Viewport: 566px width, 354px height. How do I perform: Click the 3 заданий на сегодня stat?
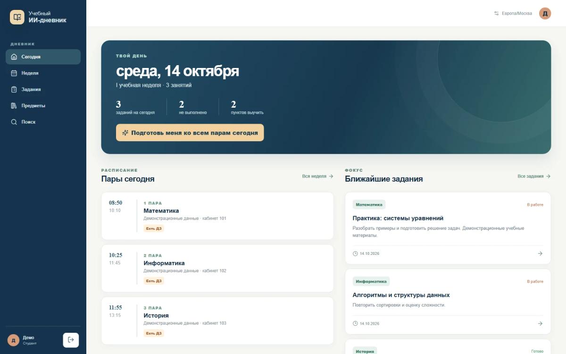point(135,108)
